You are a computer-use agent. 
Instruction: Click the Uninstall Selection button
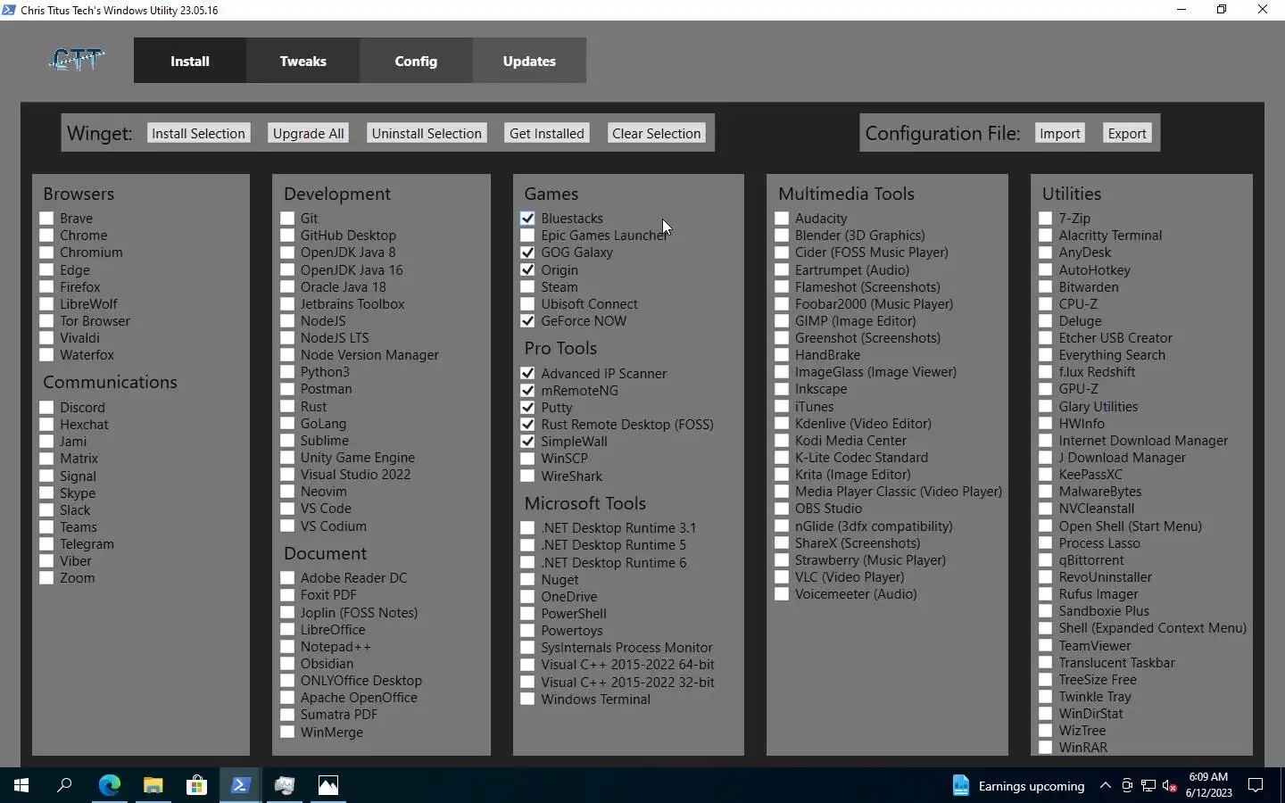pos(427,133)
